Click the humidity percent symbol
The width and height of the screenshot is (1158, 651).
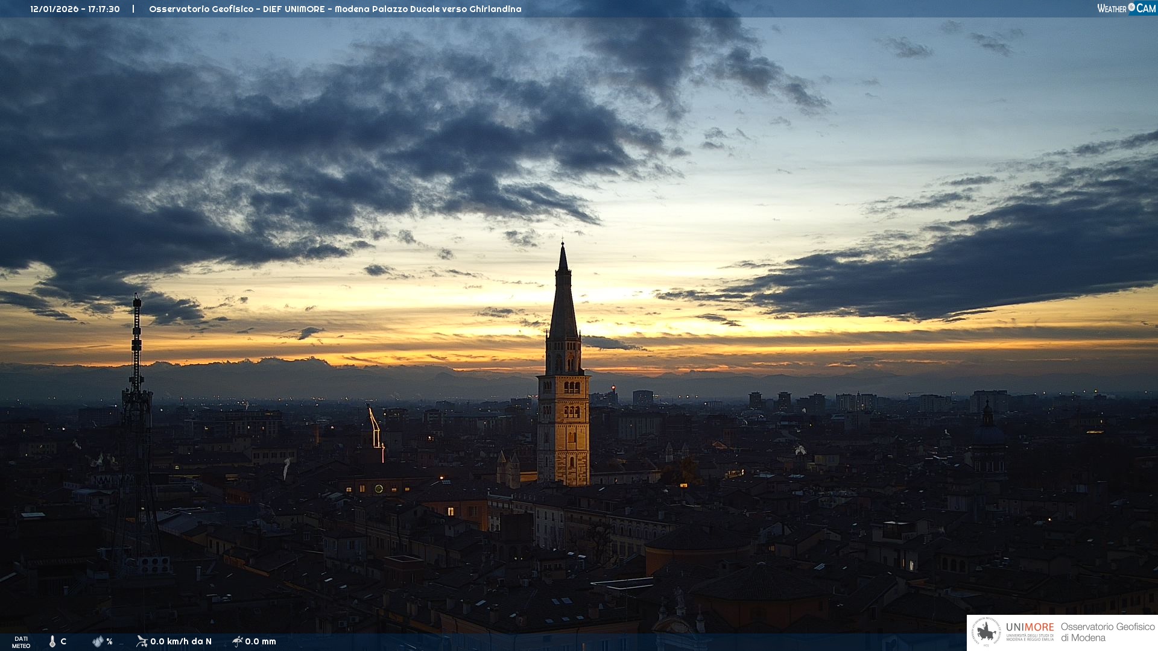pyautogui.click(x=109, y=641)
